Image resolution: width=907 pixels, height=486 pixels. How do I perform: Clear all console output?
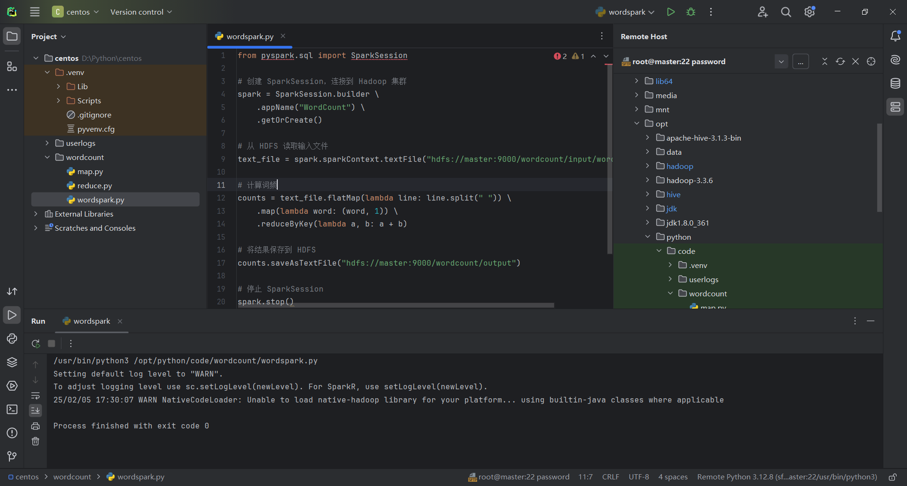(35, 441)
